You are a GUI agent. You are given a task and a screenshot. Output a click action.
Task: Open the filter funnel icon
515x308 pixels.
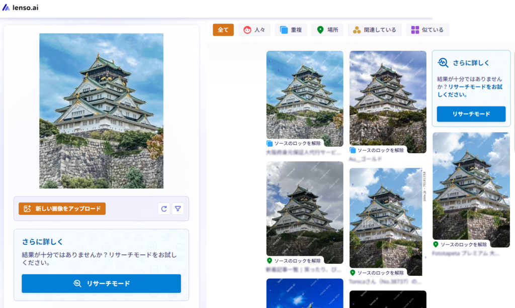click(x=178, y=209)
